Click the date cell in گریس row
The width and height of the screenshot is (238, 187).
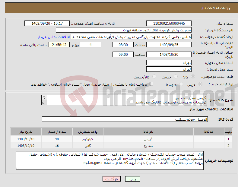point(26,139)
